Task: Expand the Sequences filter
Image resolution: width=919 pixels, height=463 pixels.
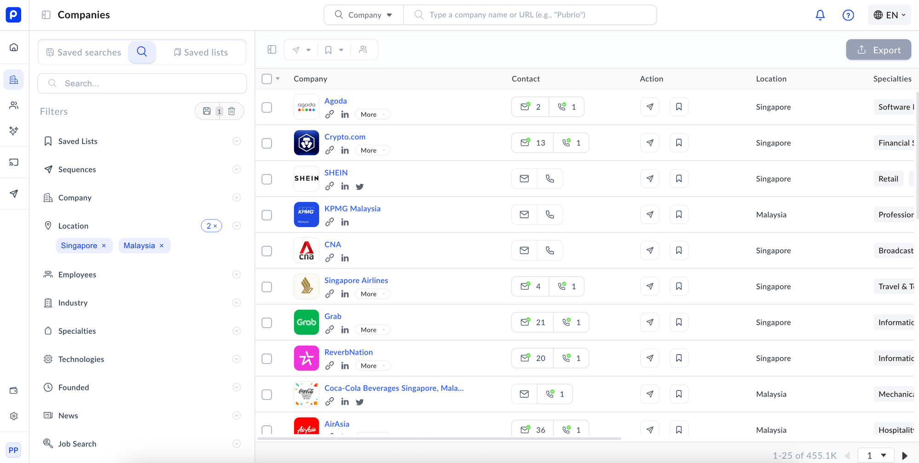Action: click(237, 169)
